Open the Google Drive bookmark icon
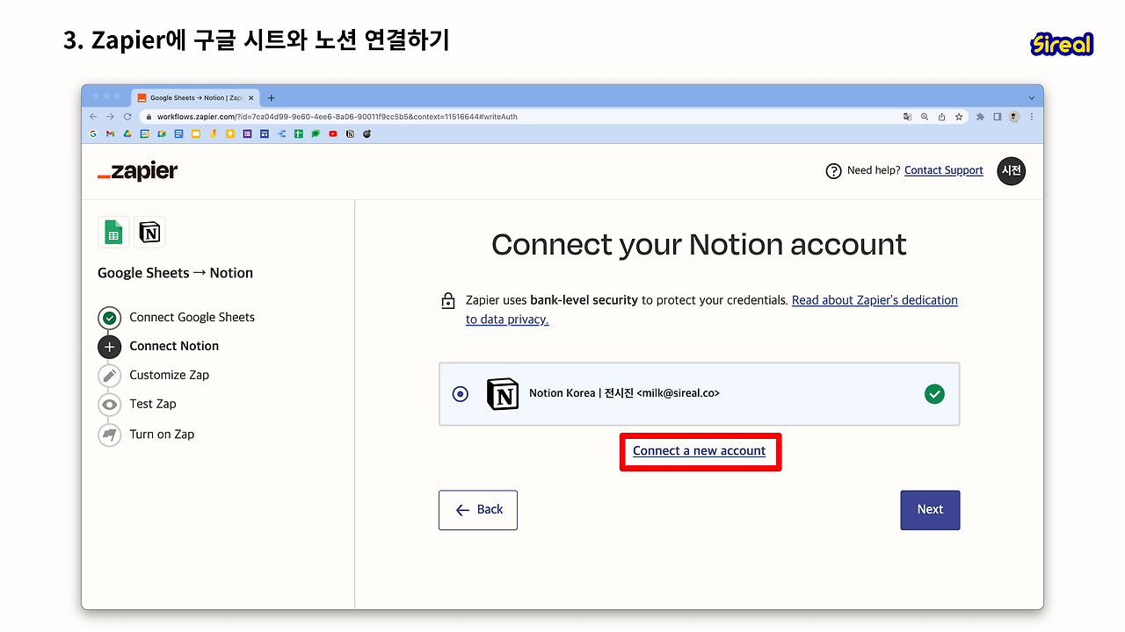 click(x=127, y=134)
